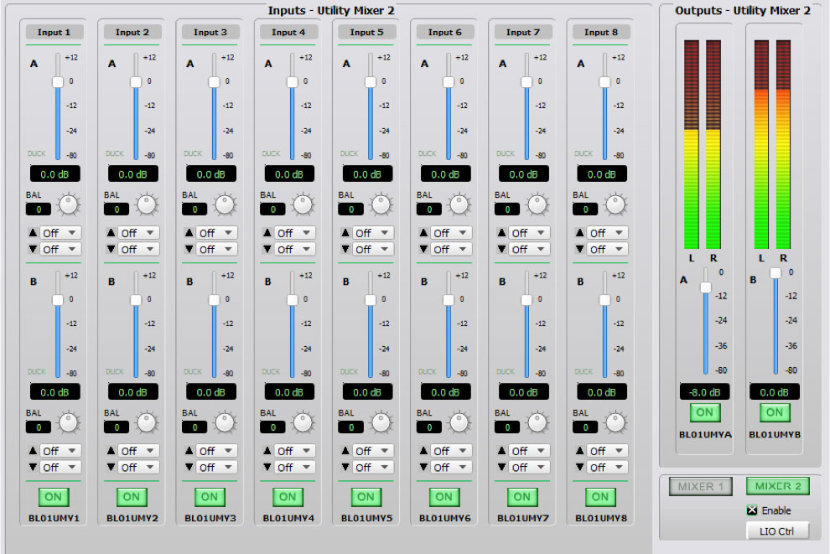Select the MIXER 2 tab button
Image resolution: width=830 pixels, height=554 pixels.
(777, 487)
